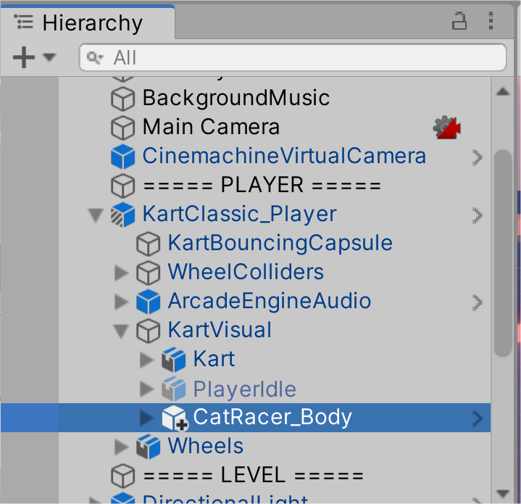Select CinemachineVirtualCamera in hierarchy
The height and width of the screenshot is (504, 521).
click(x=284, y=156)
